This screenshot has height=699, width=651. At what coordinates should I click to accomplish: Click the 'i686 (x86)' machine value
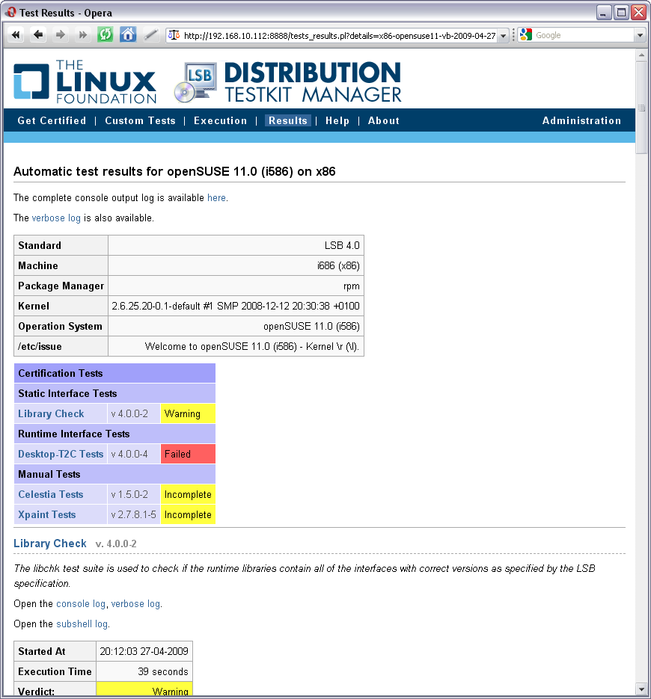tap(338, 265)
